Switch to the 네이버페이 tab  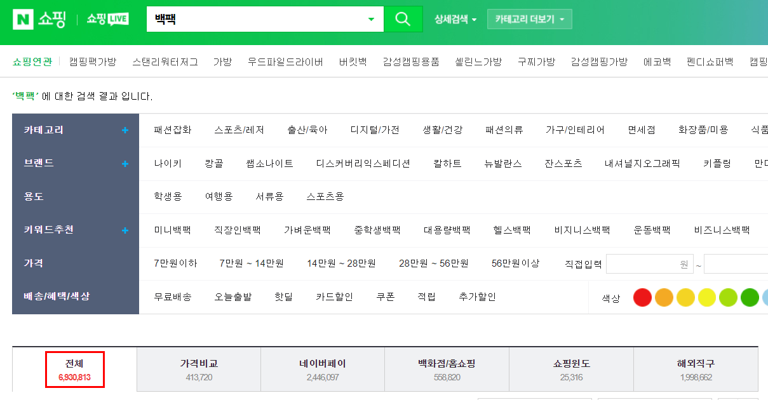323,370
